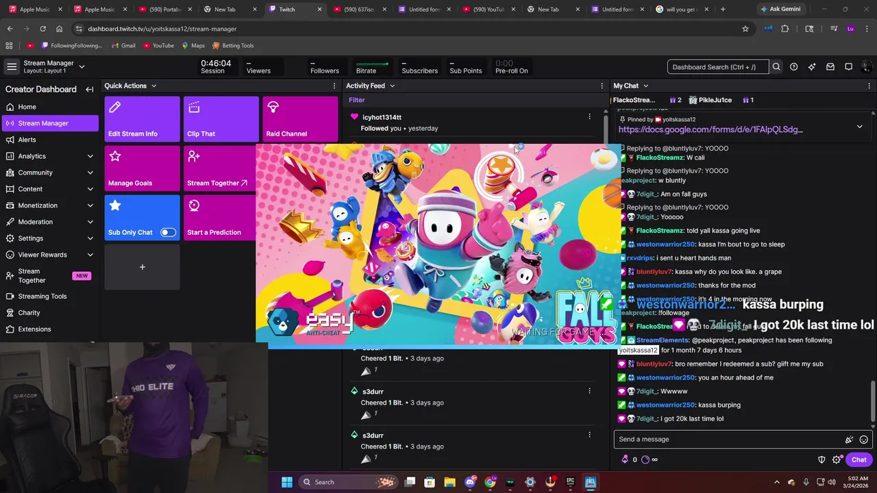Add a quick action with plus tile
Viewport: 877px width, 493px height.
(x=142, y=267)
